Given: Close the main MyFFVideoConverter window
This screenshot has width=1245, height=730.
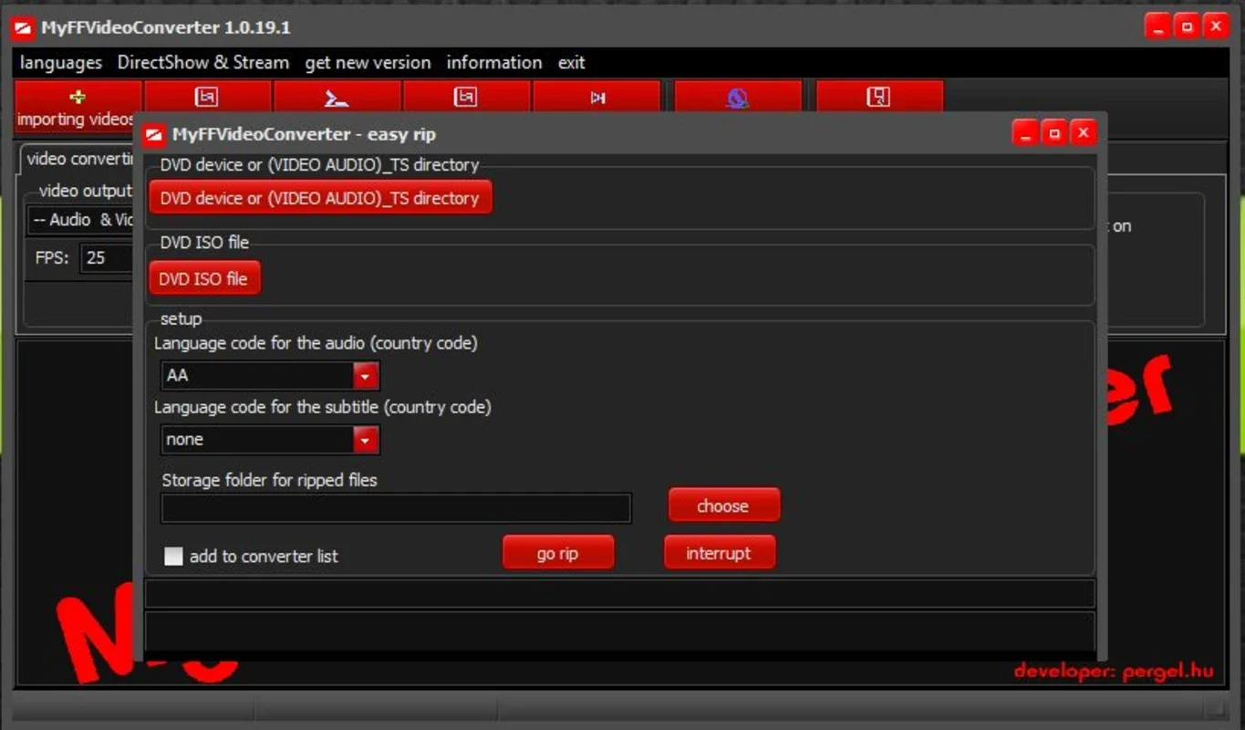Looking at the screenshot, I should pyautogui.click(x=1215, y=27).
